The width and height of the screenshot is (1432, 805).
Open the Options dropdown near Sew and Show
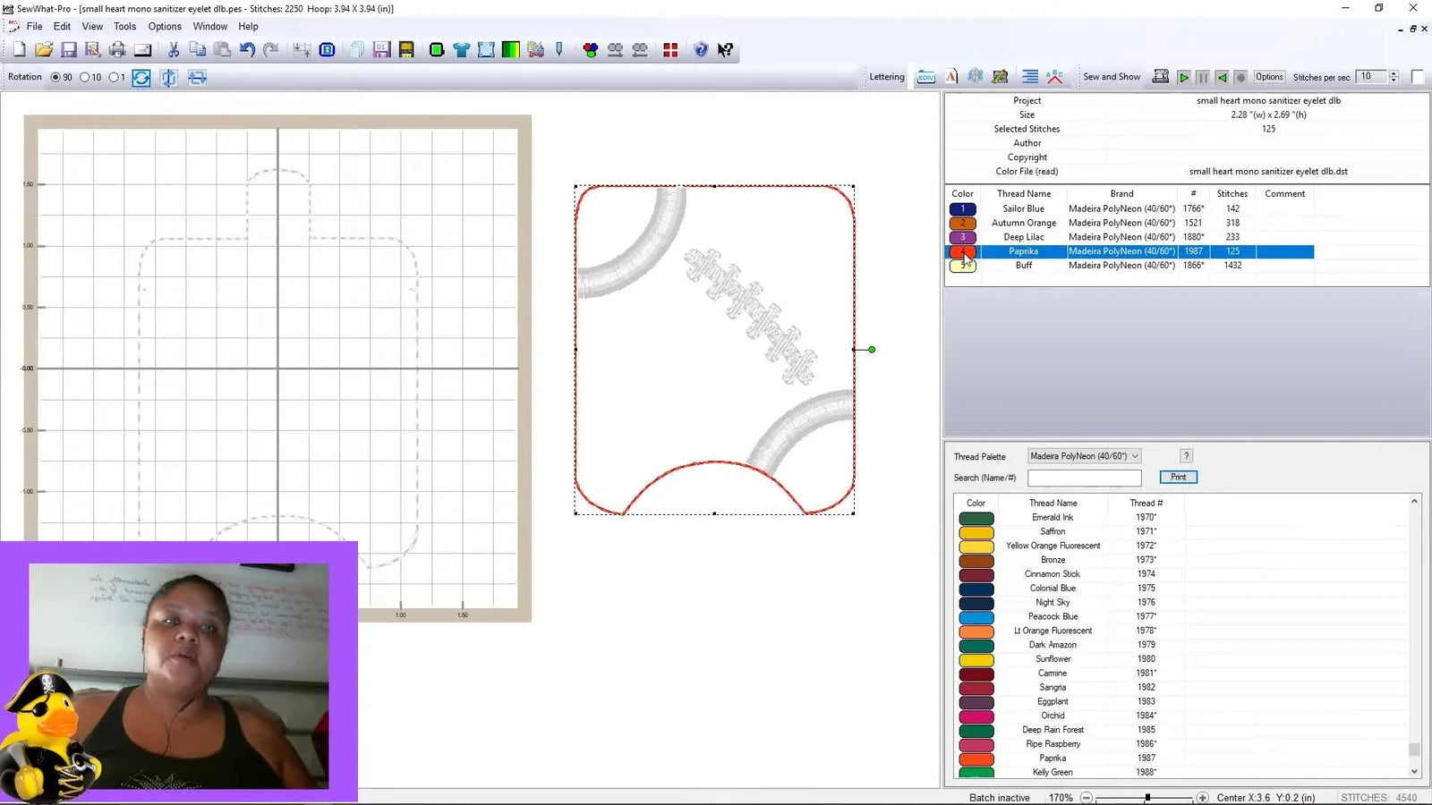tap(1270, 76)
